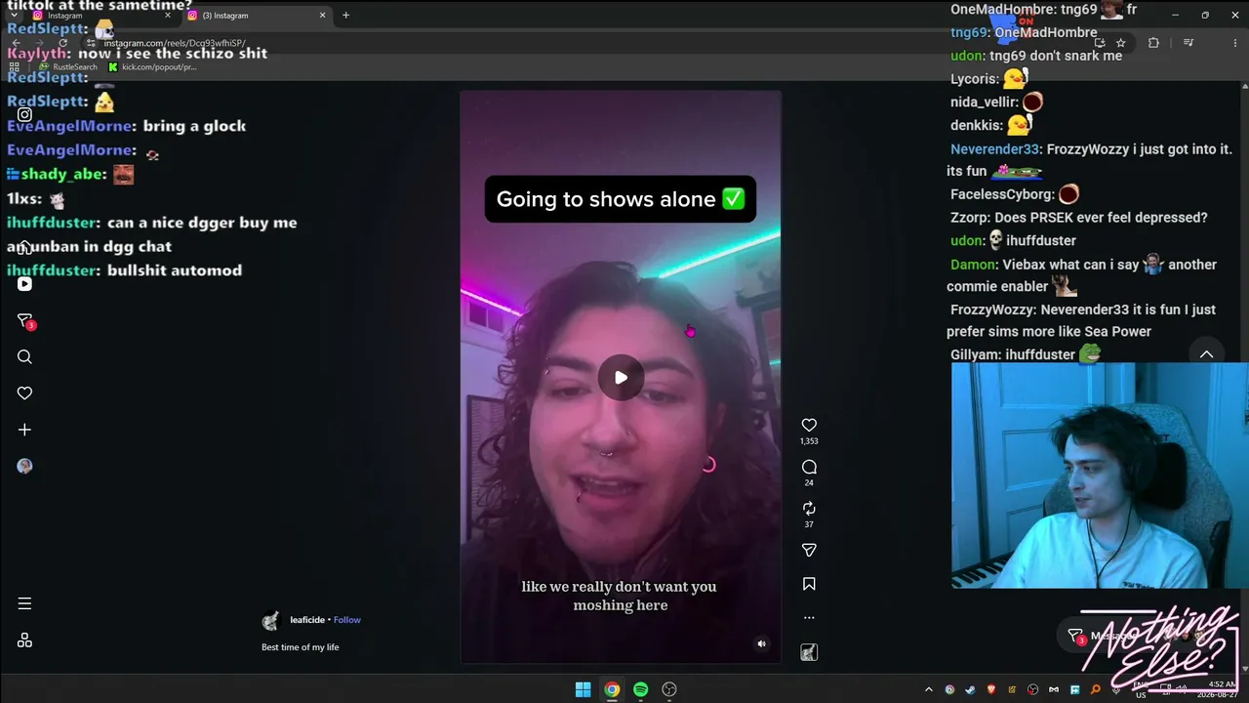
Task: Create a new post with the plus icon
Action: [24, 430]
